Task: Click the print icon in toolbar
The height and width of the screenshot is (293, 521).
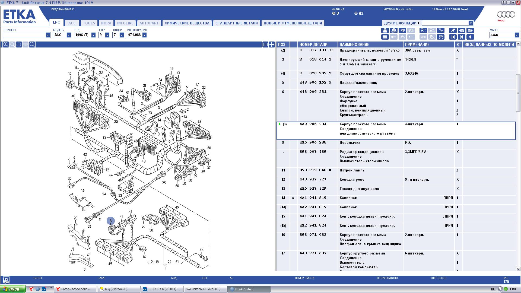Action: [x=385, y=30]
